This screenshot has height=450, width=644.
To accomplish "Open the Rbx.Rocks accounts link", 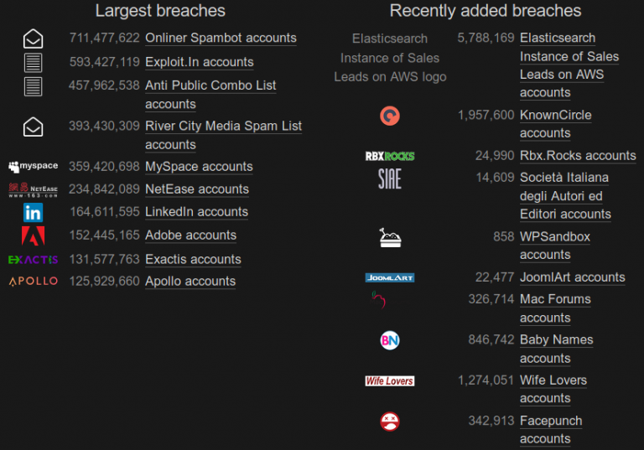I will point(578,156).
